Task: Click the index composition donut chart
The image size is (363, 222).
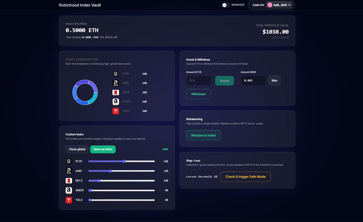Action: (x=85, y=92)
